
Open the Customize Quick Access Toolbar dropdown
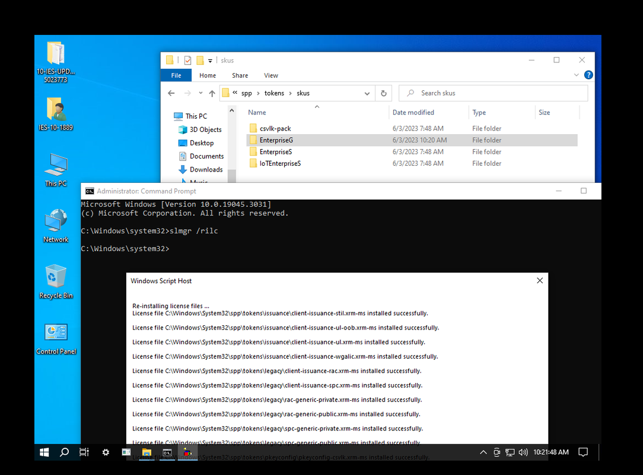coord(210,61)
